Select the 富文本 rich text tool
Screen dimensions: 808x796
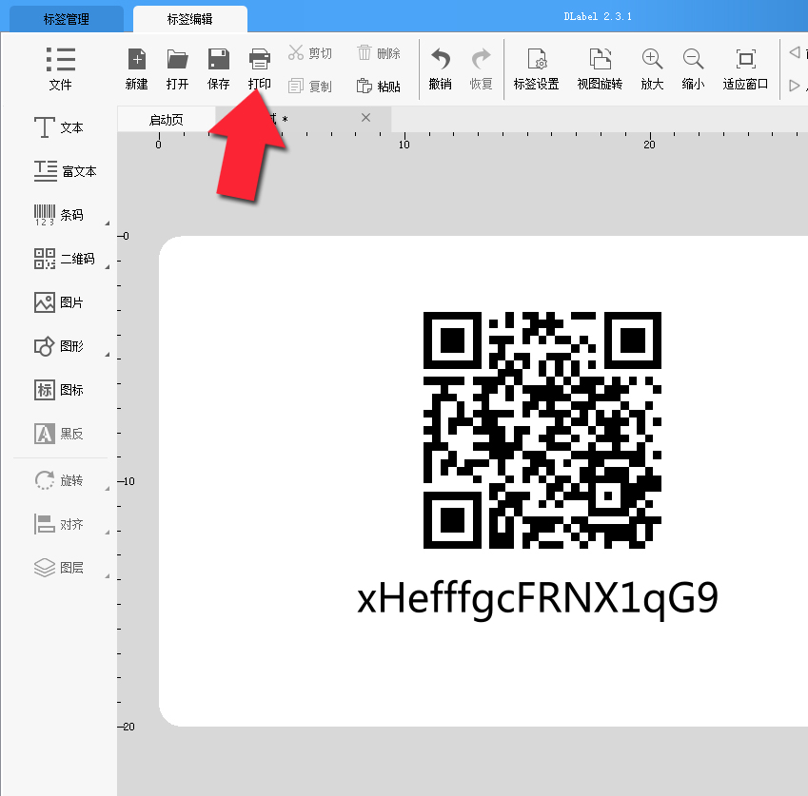coord(65,171)
